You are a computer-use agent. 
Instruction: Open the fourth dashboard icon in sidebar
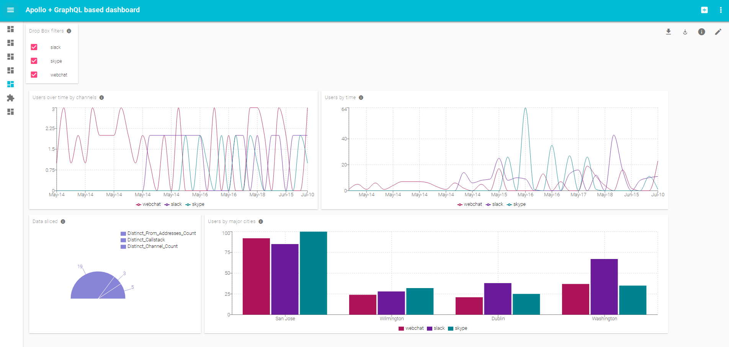tap(11, 70)
